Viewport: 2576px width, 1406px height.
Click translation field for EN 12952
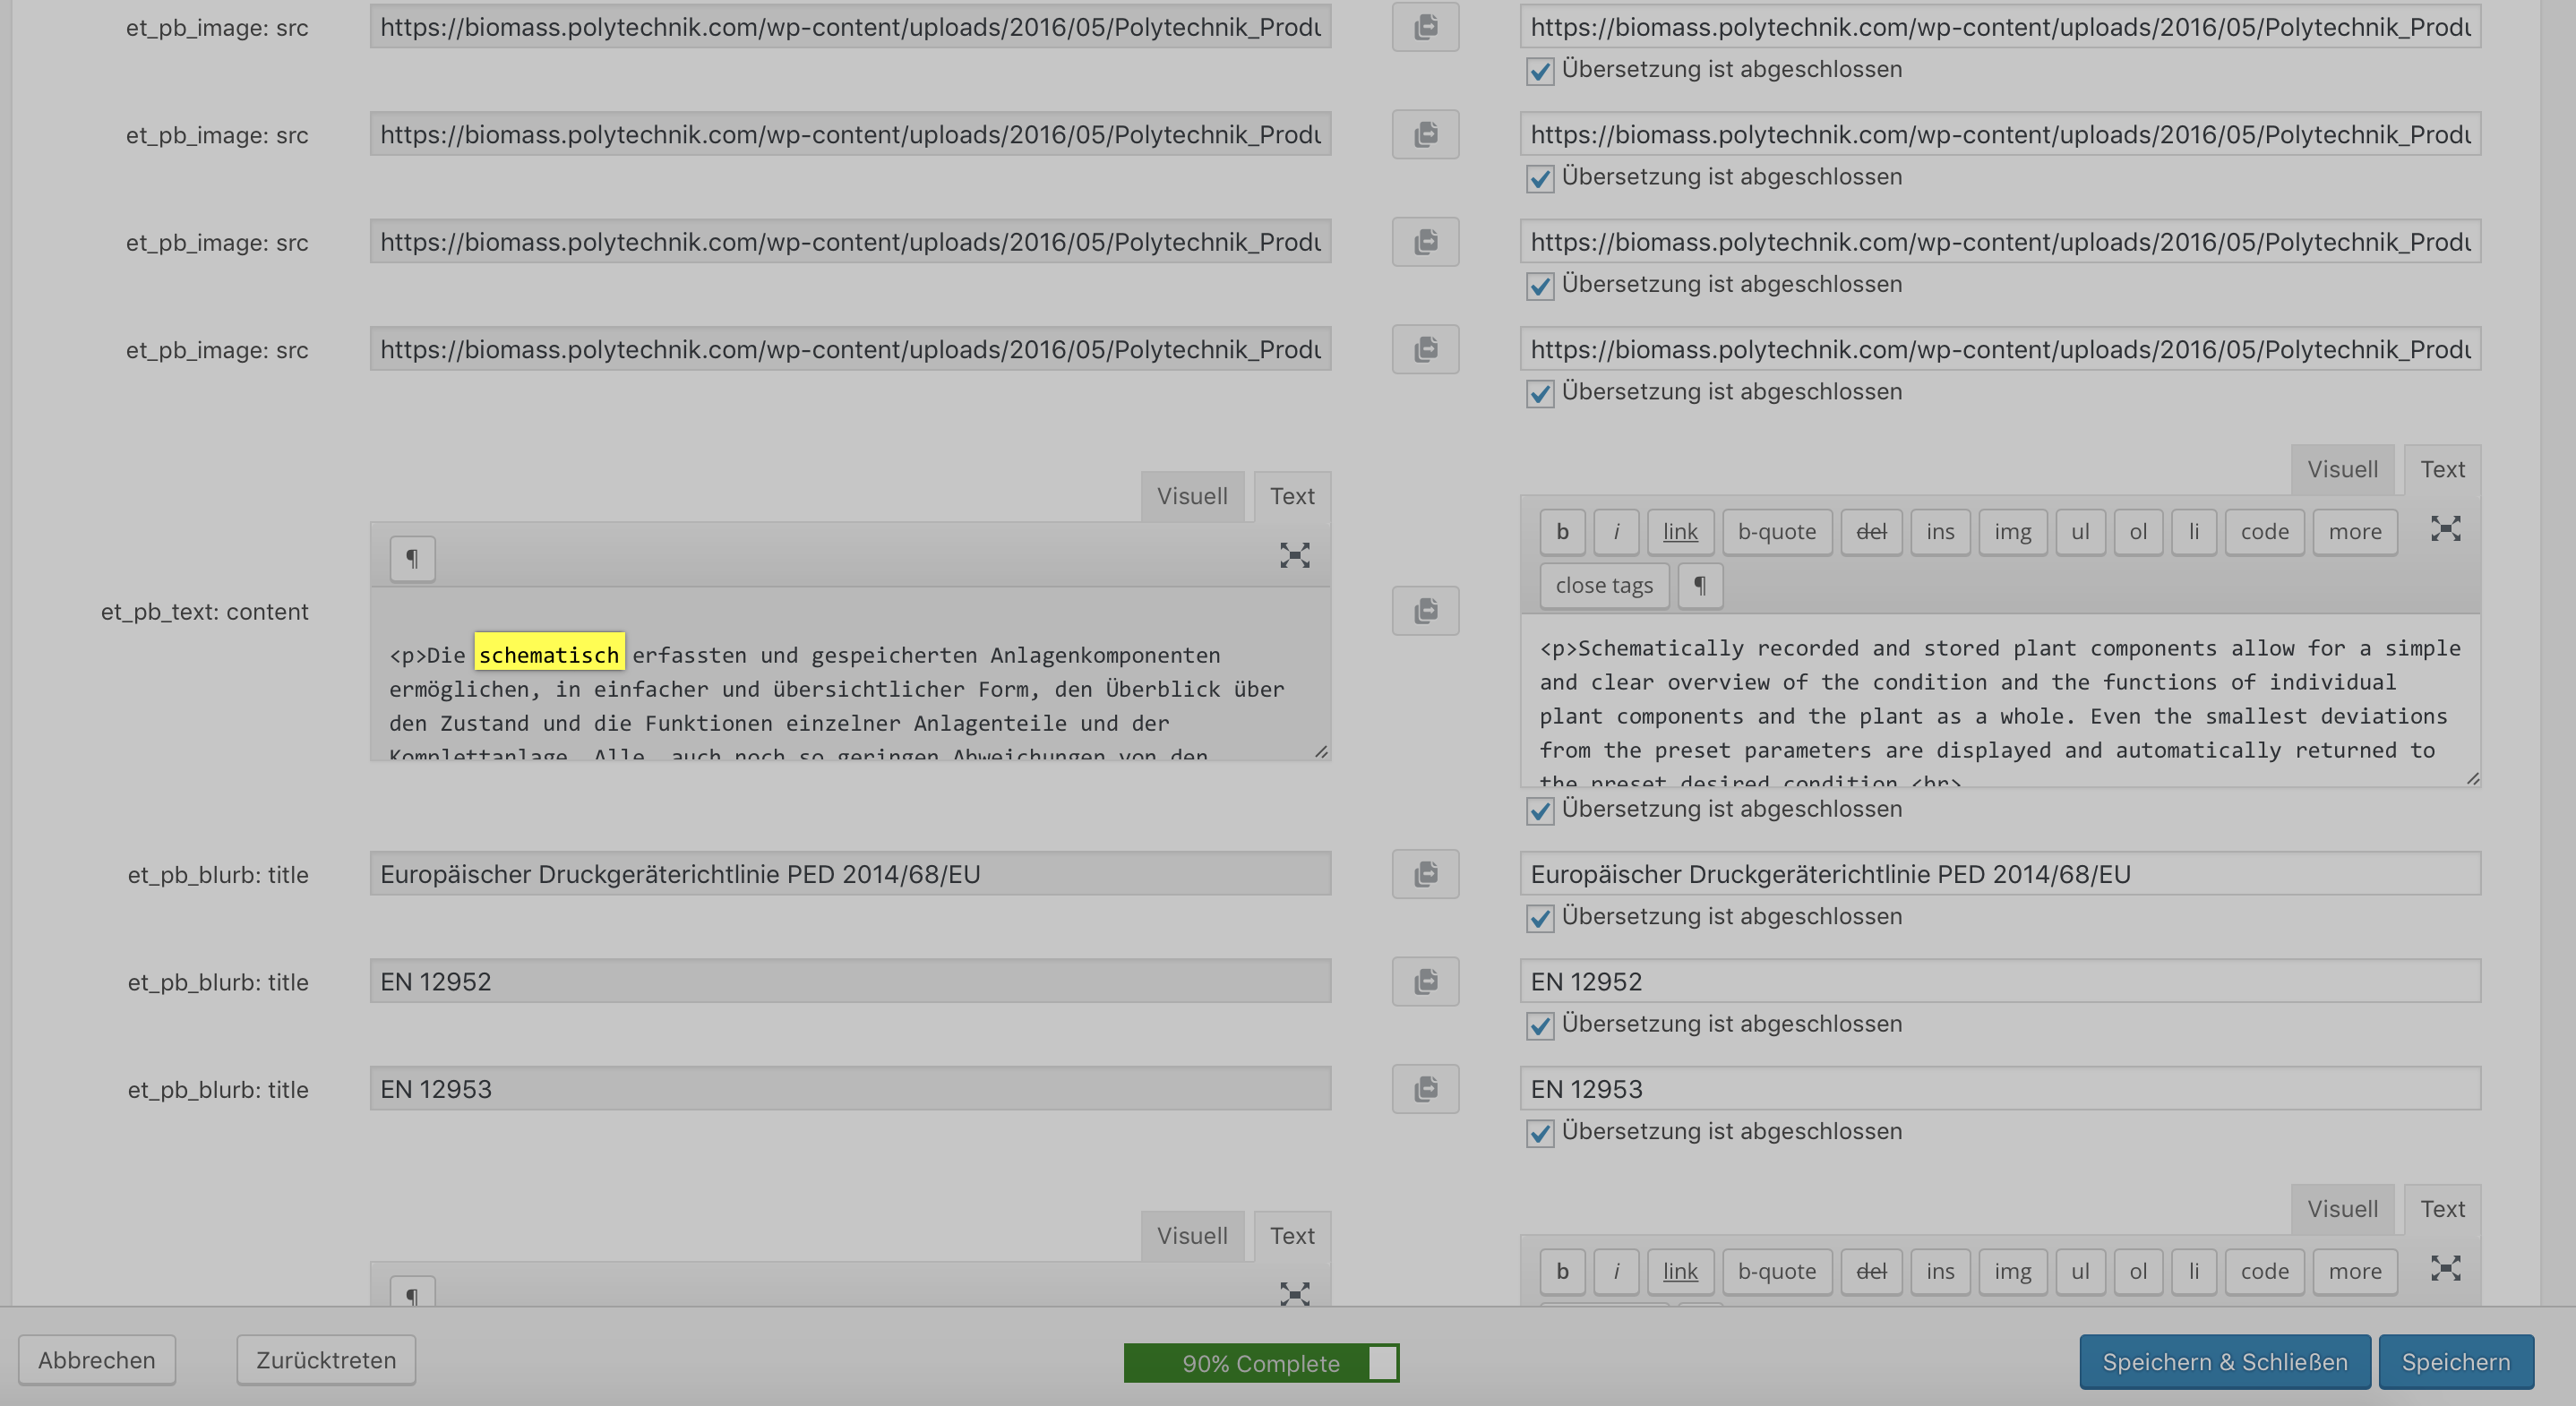pos(2000,981)
